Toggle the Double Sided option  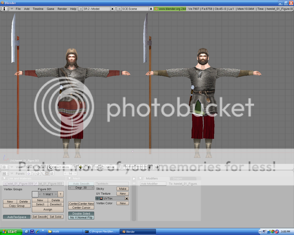[82, 213]
